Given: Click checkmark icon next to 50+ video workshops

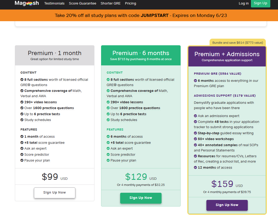Looking at the screenshot, I should (x=196, y=139).
